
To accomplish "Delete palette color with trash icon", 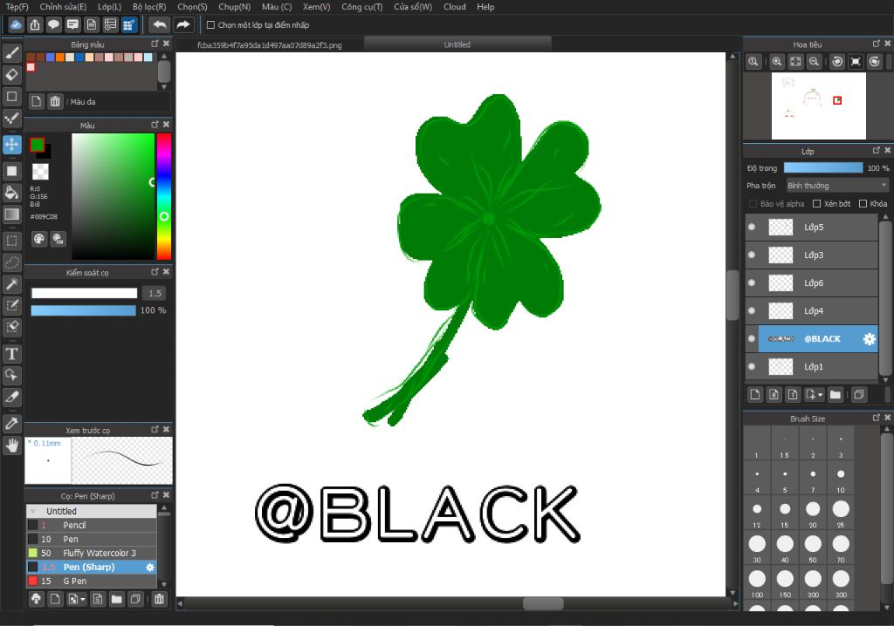I will tap(55, 101).
